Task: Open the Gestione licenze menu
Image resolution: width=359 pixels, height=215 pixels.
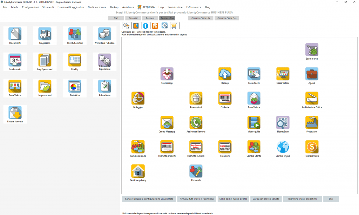Action: pos(97,7)
